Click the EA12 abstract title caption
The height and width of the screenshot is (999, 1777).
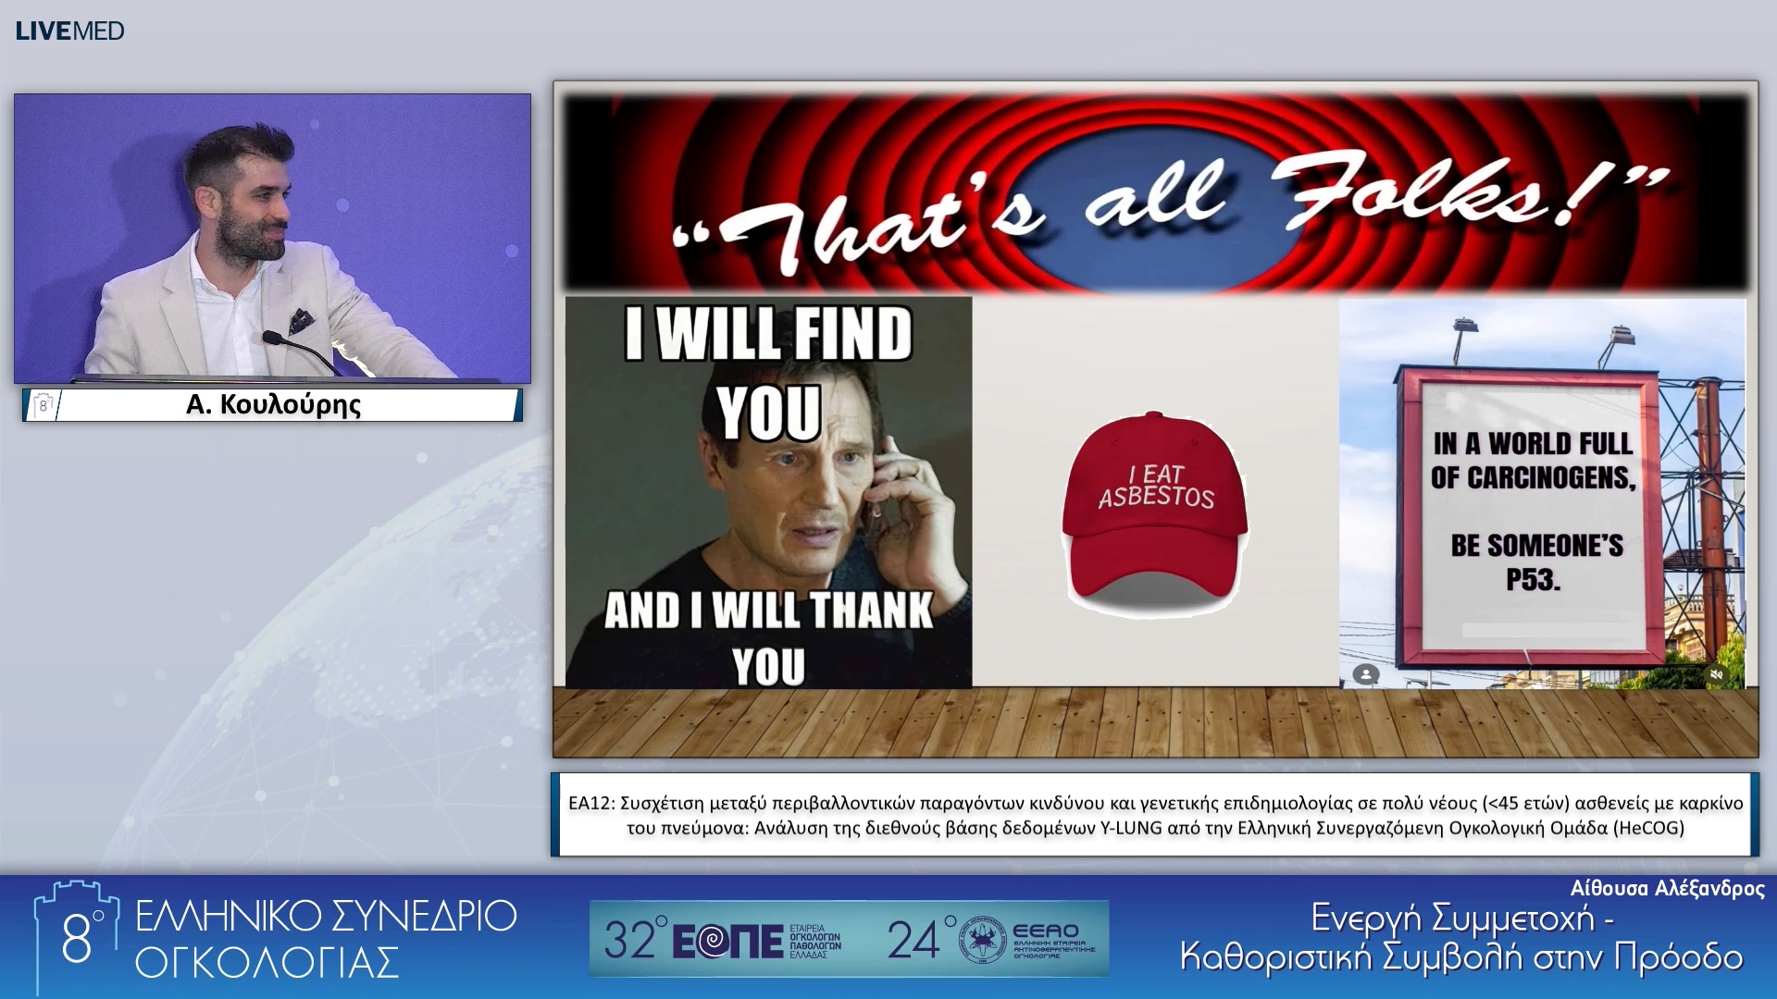pyautogui.click(x=1155, y=815)
